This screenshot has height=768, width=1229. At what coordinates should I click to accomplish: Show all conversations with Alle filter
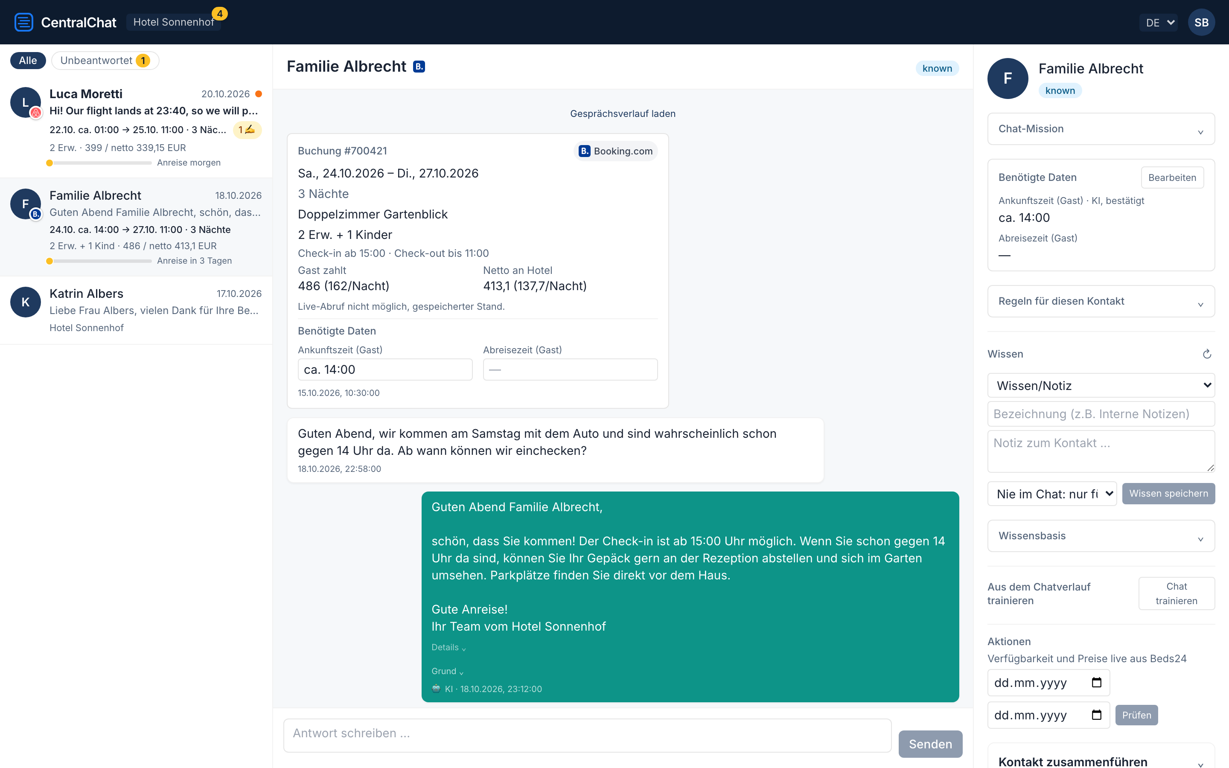click(28, 61)
